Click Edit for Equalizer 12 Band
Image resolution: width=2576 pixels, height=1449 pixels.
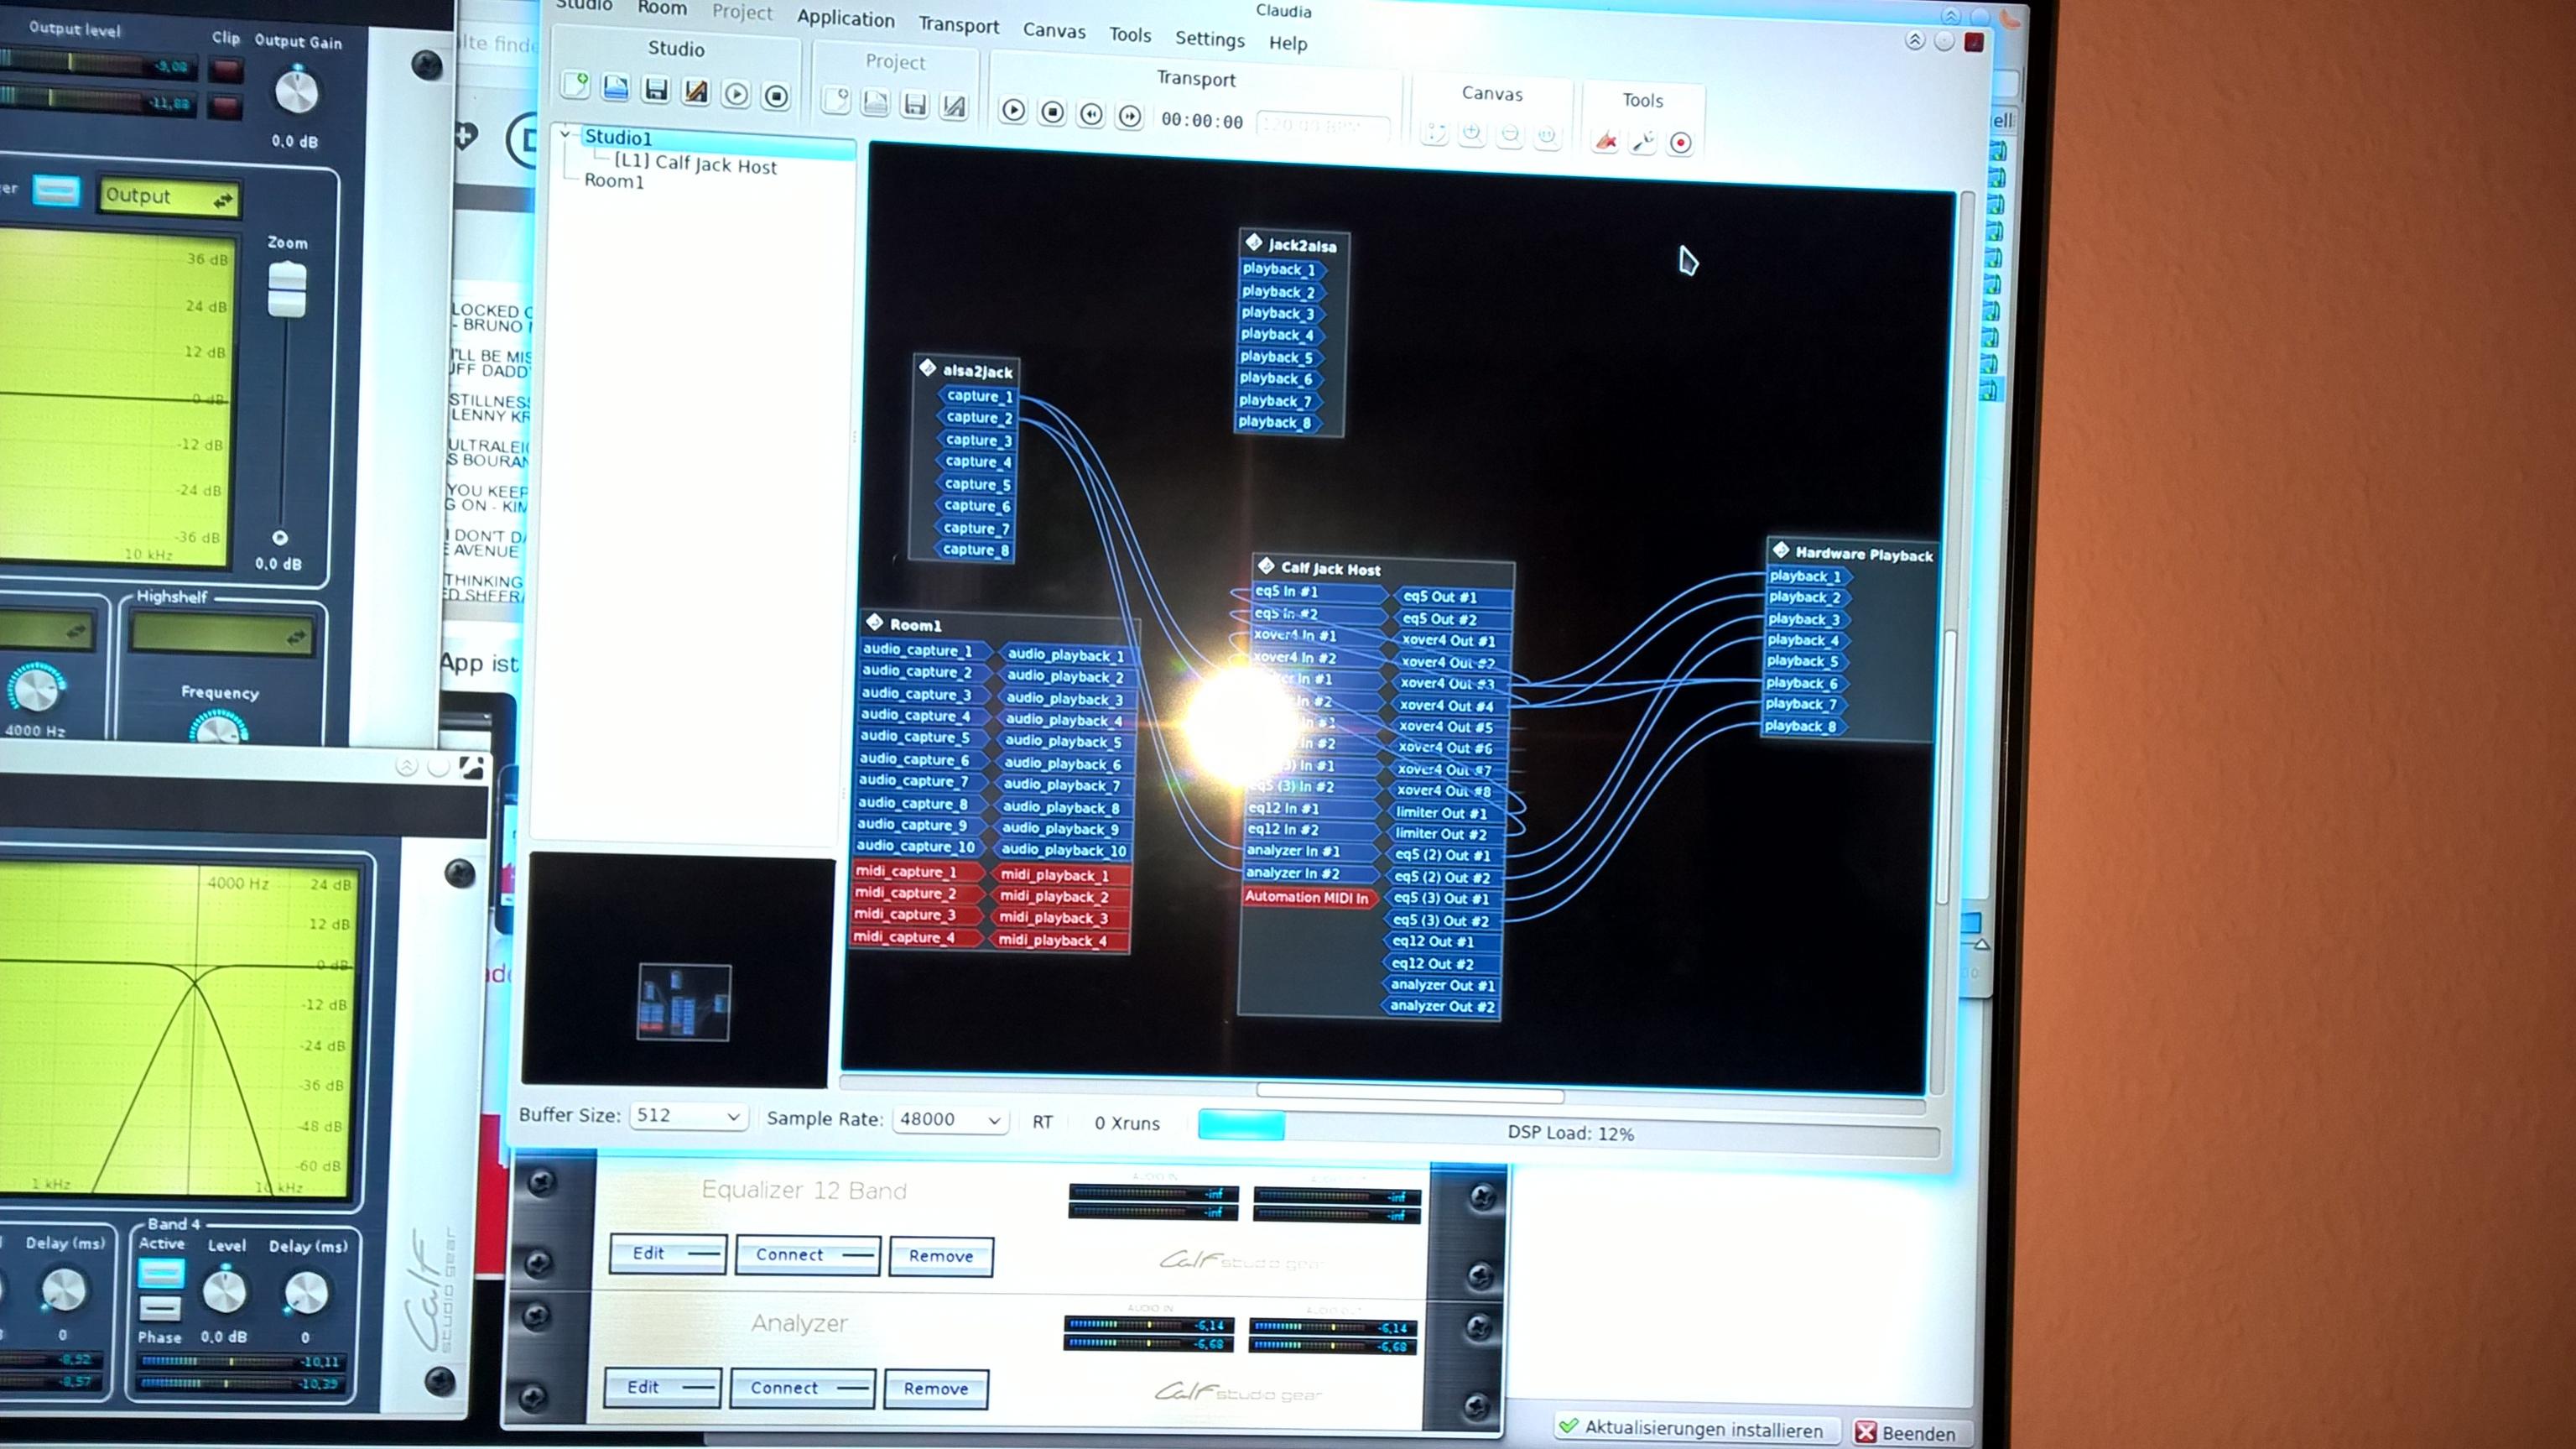coord(667,1254)
